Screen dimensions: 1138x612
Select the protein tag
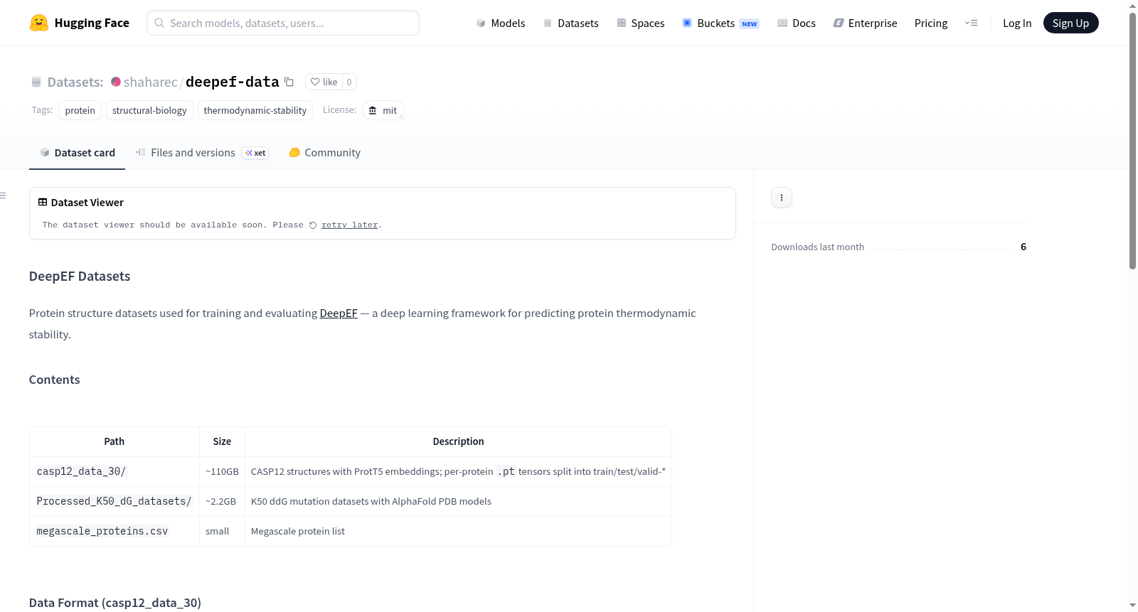pyautogui.click(x=80, y=110)
